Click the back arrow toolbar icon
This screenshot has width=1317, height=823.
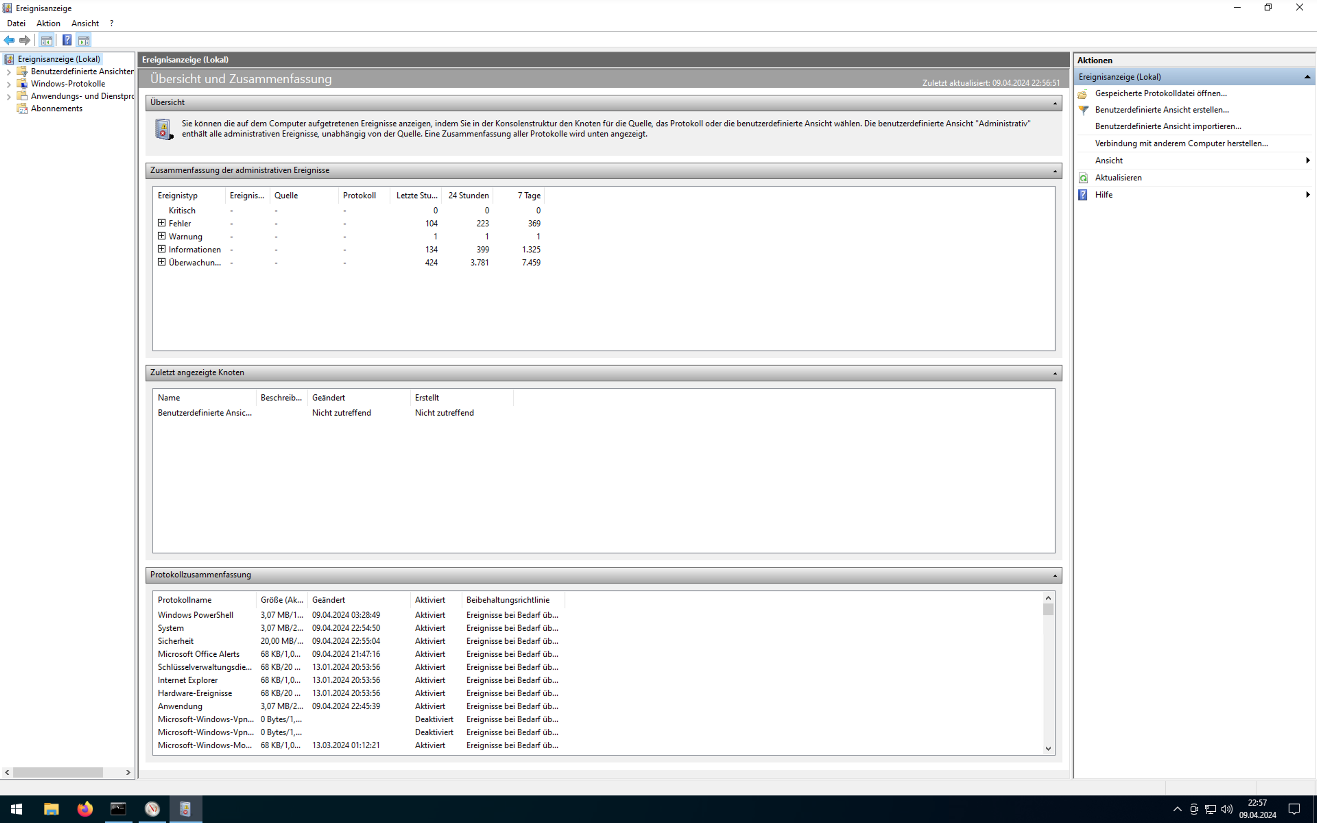pos(9,40)
